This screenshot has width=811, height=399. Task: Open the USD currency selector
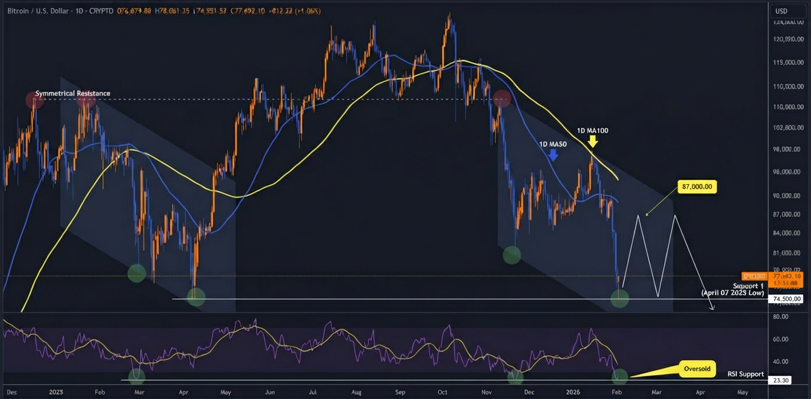pos(781,11)
